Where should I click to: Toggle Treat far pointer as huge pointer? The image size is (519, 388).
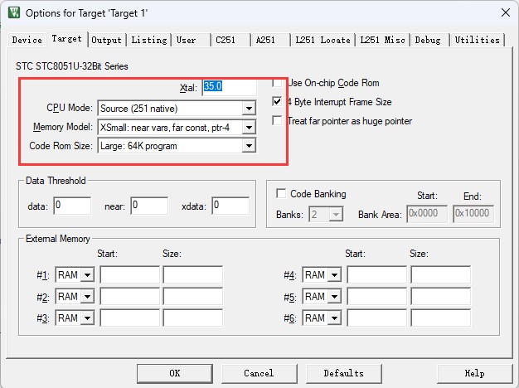click(279, 121)
